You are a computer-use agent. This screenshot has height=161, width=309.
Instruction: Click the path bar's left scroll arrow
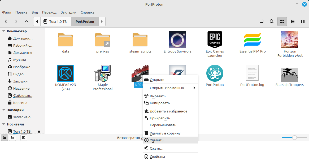37,21
